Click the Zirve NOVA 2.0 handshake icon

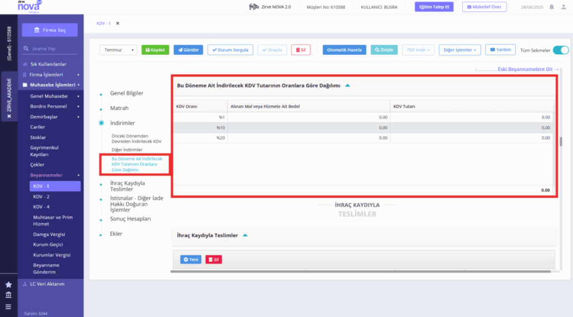253,7
